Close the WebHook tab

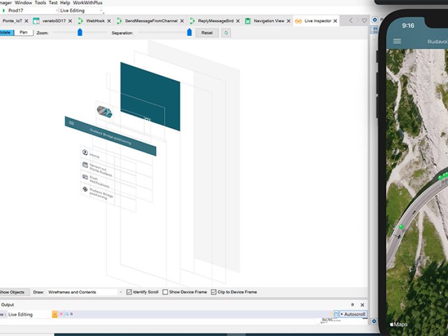point(109,21)
